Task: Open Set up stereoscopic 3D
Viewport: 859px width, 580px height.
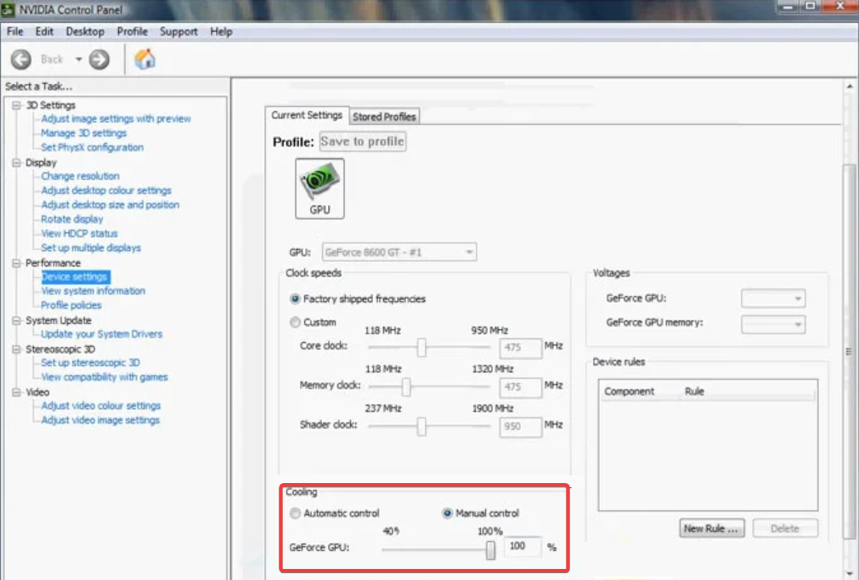Action: click(90, 362)
